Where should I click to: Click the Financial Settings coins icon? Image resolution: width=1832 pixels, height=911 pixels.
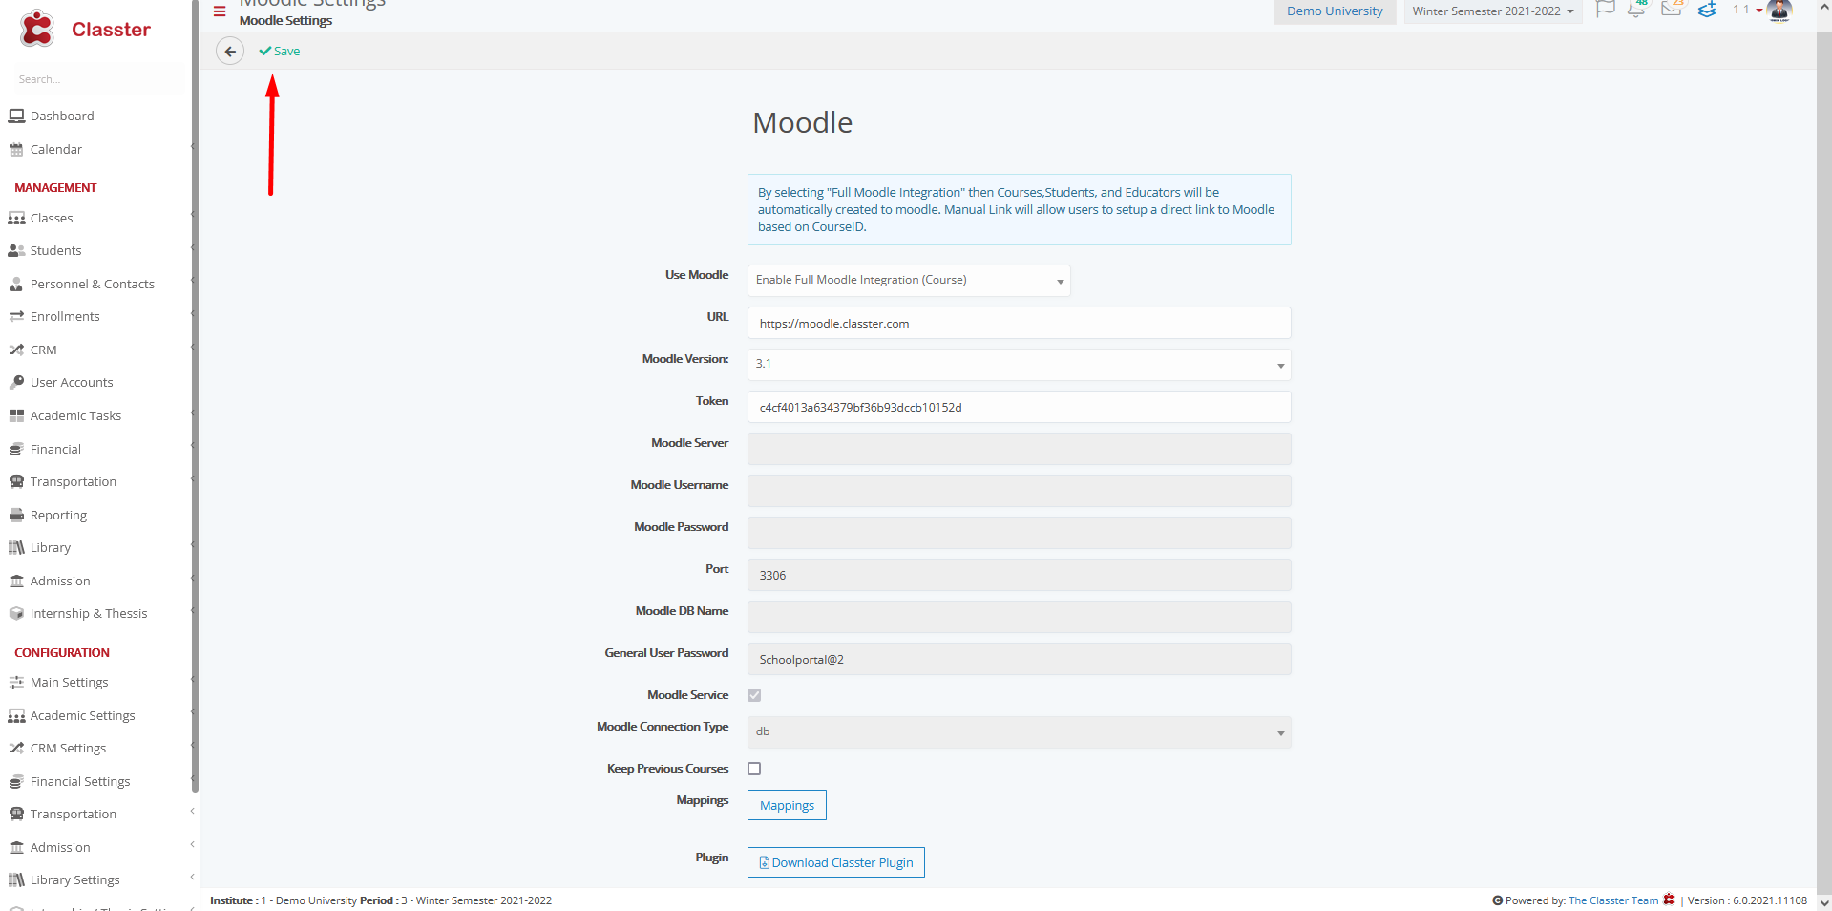(x=16, y=781)
